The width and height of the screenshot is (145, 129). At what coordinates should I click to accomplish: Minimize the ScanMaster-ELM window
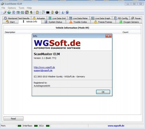click(128, 4)
